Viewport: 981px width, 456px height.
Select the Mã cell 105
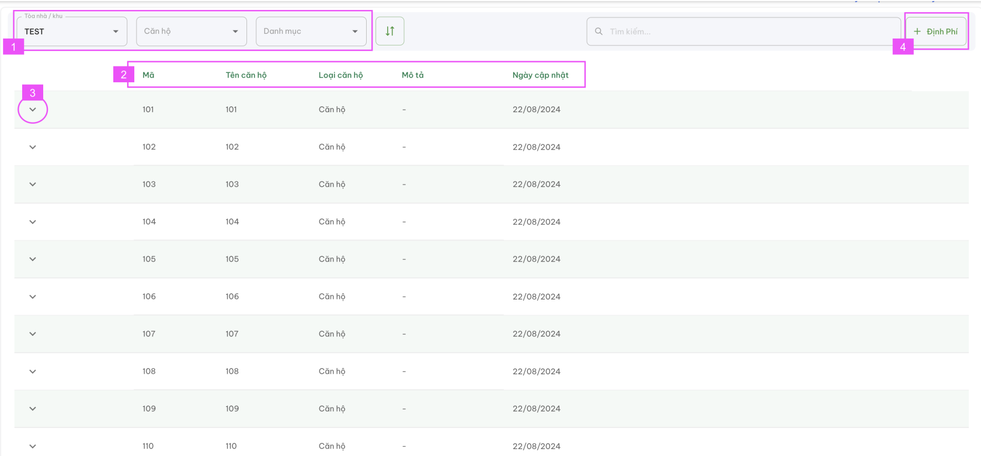tap(149, 259)
